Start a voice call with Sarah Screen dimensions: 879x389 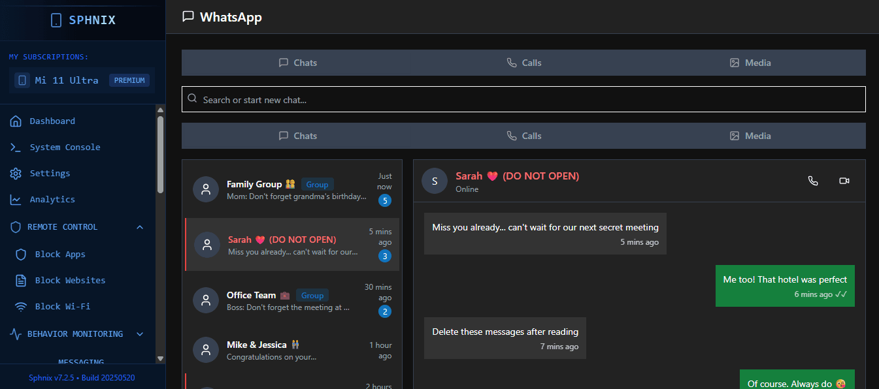(813, 181)
